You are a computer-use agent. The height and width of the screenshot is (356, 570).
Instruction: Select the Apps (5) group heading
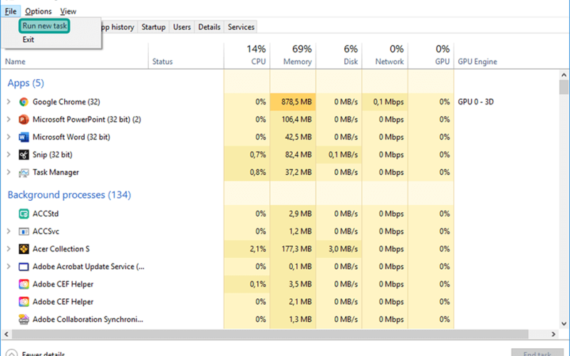[26, 83]
